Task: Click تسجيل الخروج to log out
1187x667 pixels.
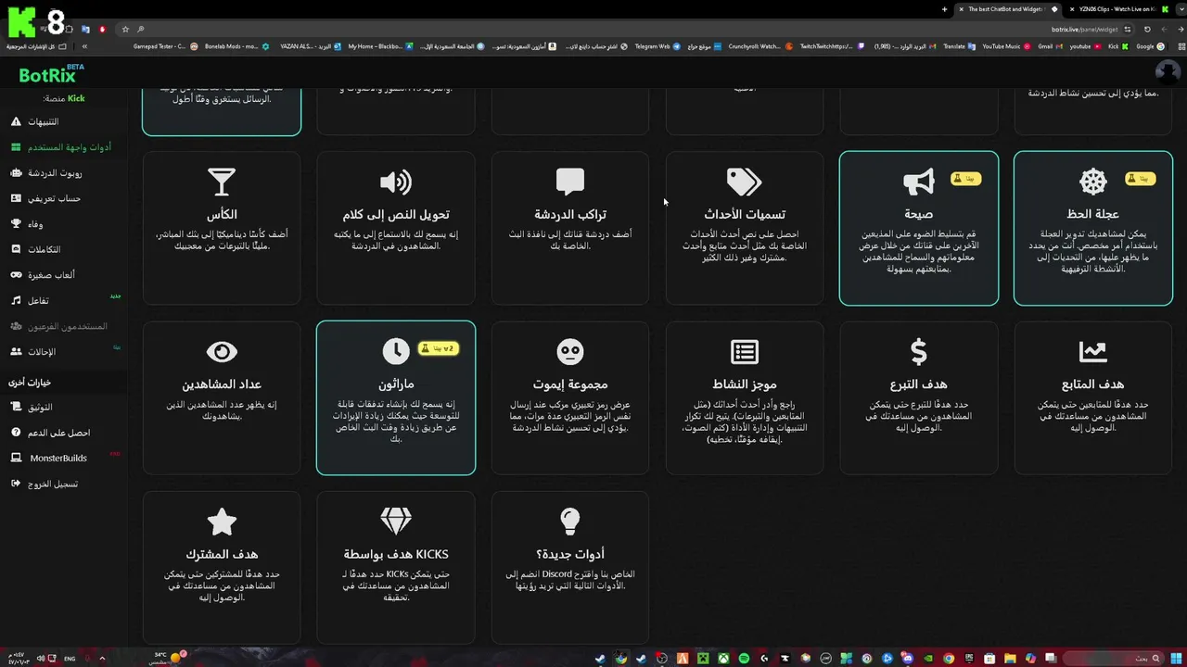Action: (52, 484)
